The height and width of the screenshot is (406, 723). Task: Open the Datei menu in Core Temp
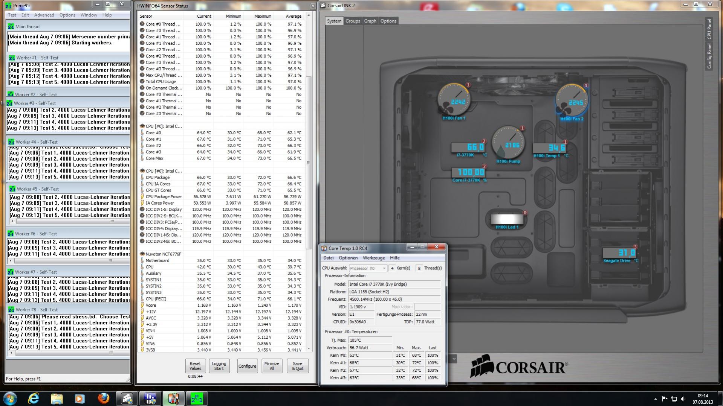click(329, 258)
